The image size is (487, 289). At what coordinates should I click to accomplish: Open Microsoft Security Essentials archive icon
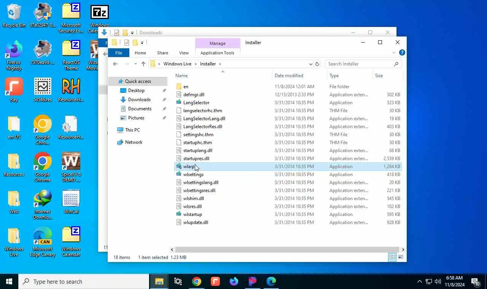click(x=71, y=18)
